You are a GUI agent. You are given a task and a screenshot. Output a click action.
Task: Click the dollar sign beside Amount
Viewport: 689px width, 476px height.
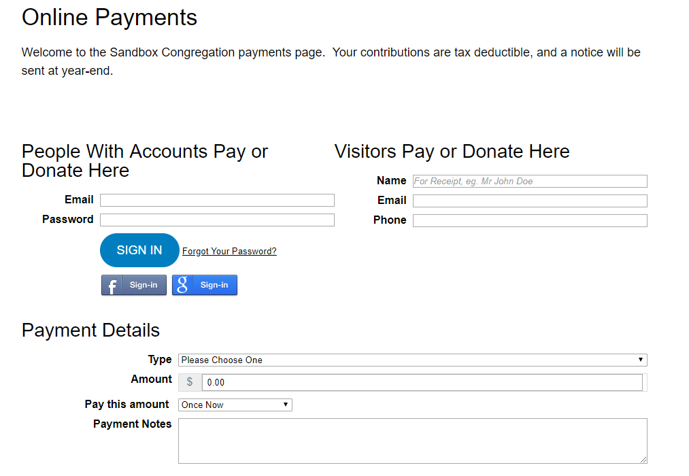coord(190,382)
